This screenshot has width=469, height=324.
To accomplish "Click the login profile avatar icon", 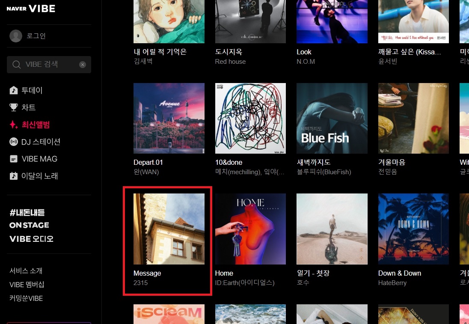I will coord(16,36).
